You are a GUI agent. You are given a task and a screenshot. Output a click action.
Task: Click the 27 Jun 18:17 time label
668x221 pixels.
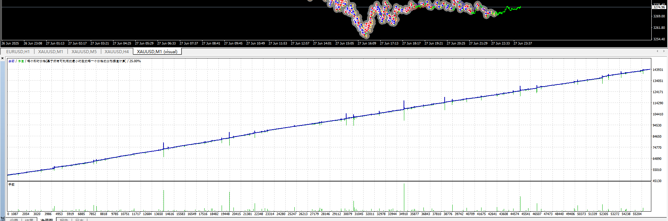tap(411, 43)
